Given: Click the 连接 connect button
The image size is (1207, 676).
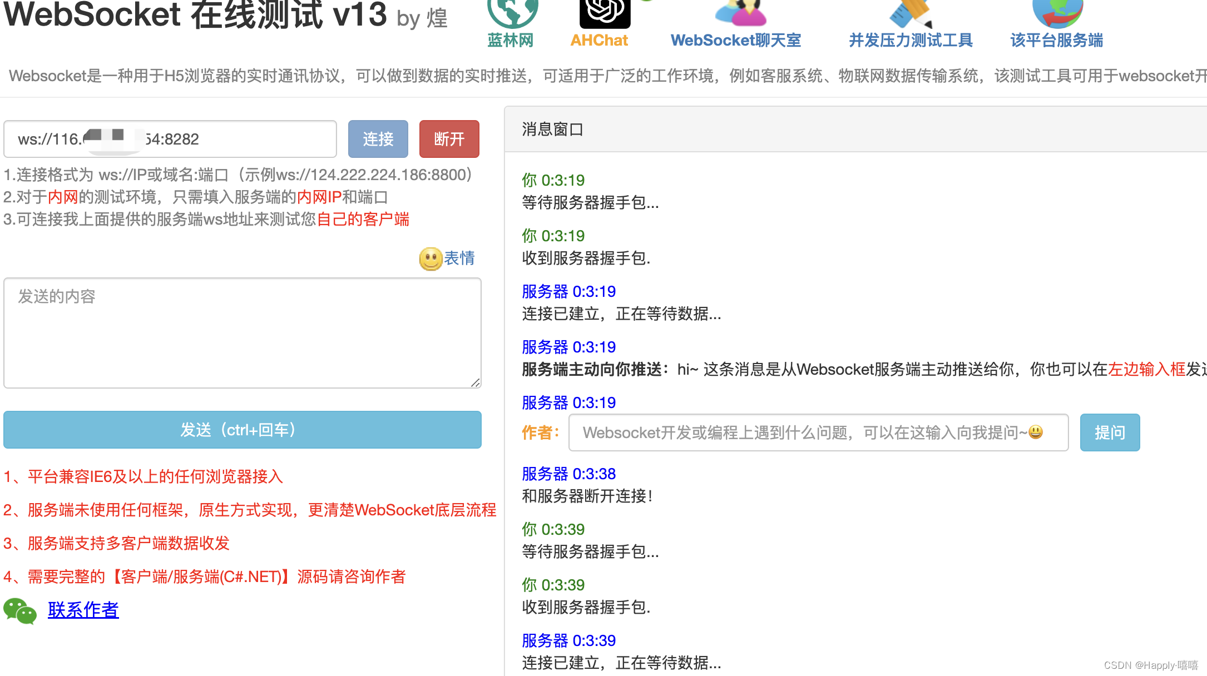Looking at the screenshot, I should (378, 139).
